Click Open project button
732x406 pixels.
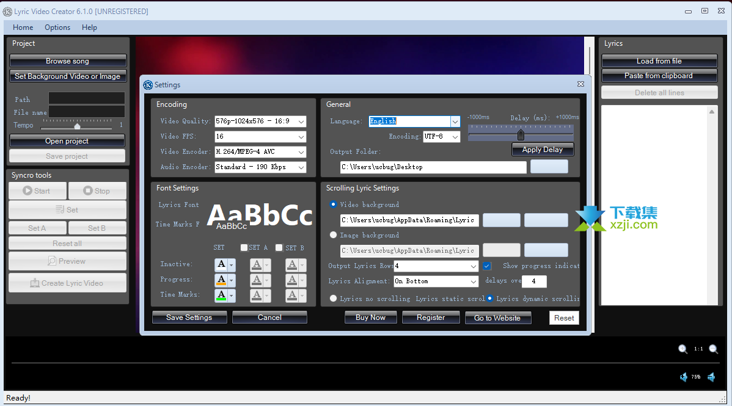[x=67, y=141]
